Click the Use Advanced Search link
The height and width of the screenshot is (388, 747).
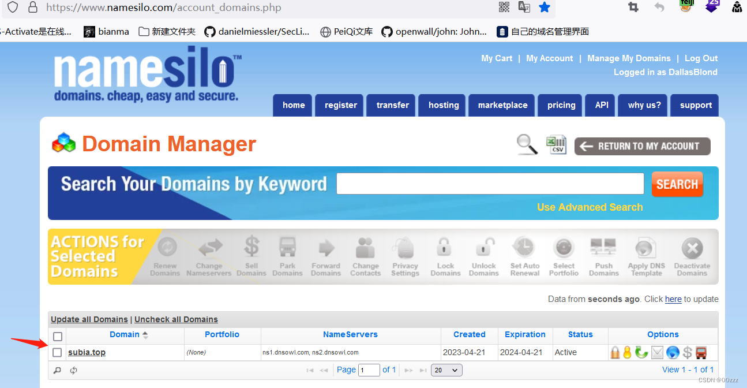tap(590, 207)
